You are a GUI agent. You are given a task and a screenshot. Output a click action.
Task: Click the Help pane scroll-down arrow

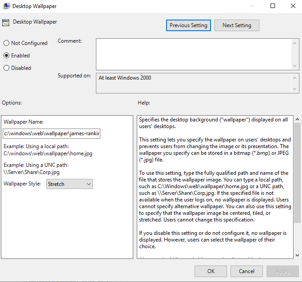(297, 255)
